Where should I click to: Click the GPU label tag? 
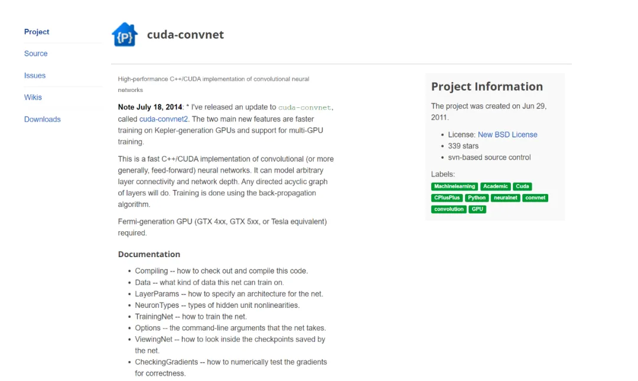[x=477, y=209]
